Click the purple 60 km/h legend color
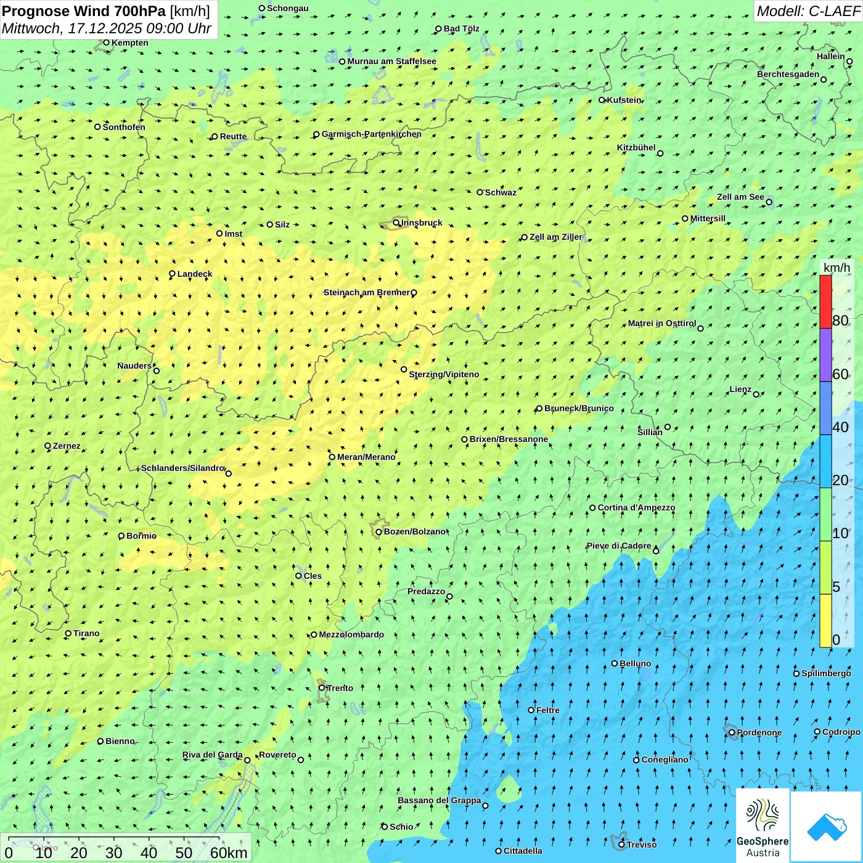 (x=825, y=355)
